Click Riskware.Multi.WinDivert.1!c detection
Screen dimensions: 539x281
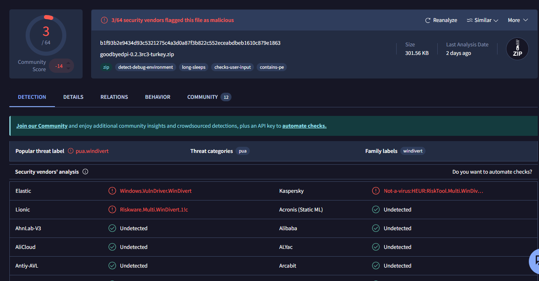(154, 209)
